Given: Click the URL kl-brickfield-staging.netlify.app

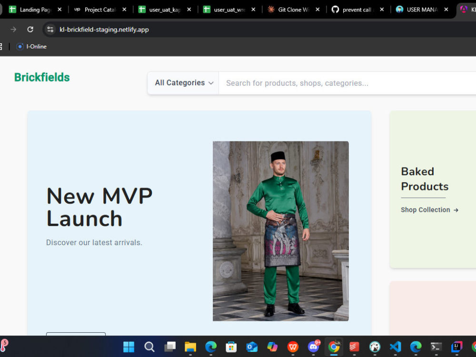Looking at the screenshot, I should [104, 30].
